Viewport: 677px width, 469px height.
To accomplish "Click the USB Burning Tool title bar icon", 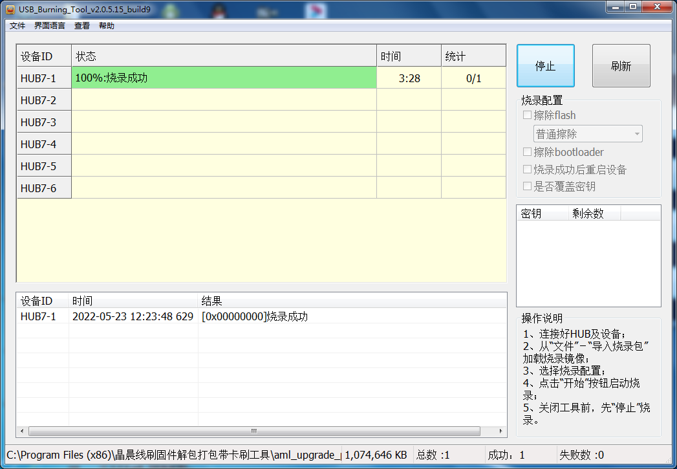I will 10,9.
